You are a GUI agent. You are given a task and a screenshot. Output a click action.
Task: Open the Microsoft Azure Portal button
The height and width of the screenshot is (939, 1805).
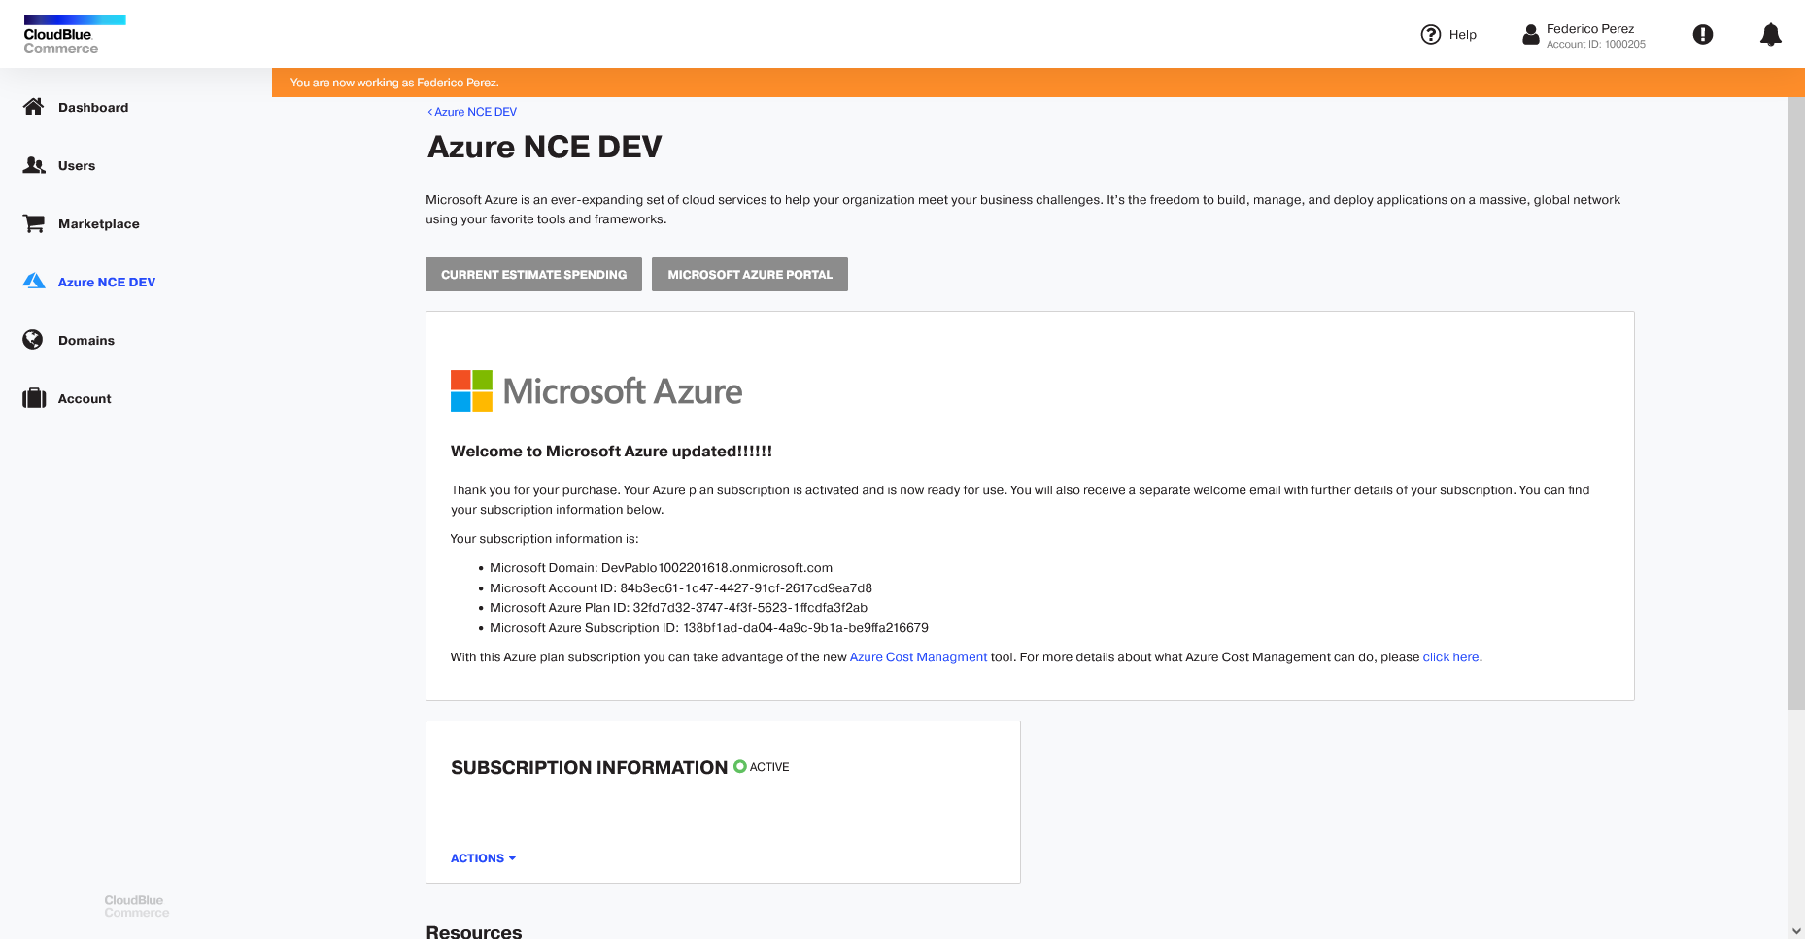pyautogui.click(x=750, y=274)
